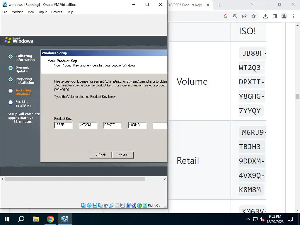Click the Chrome page scrollbar up arrow
This screenshot has width=300, height=225.
tap(297, 25)
